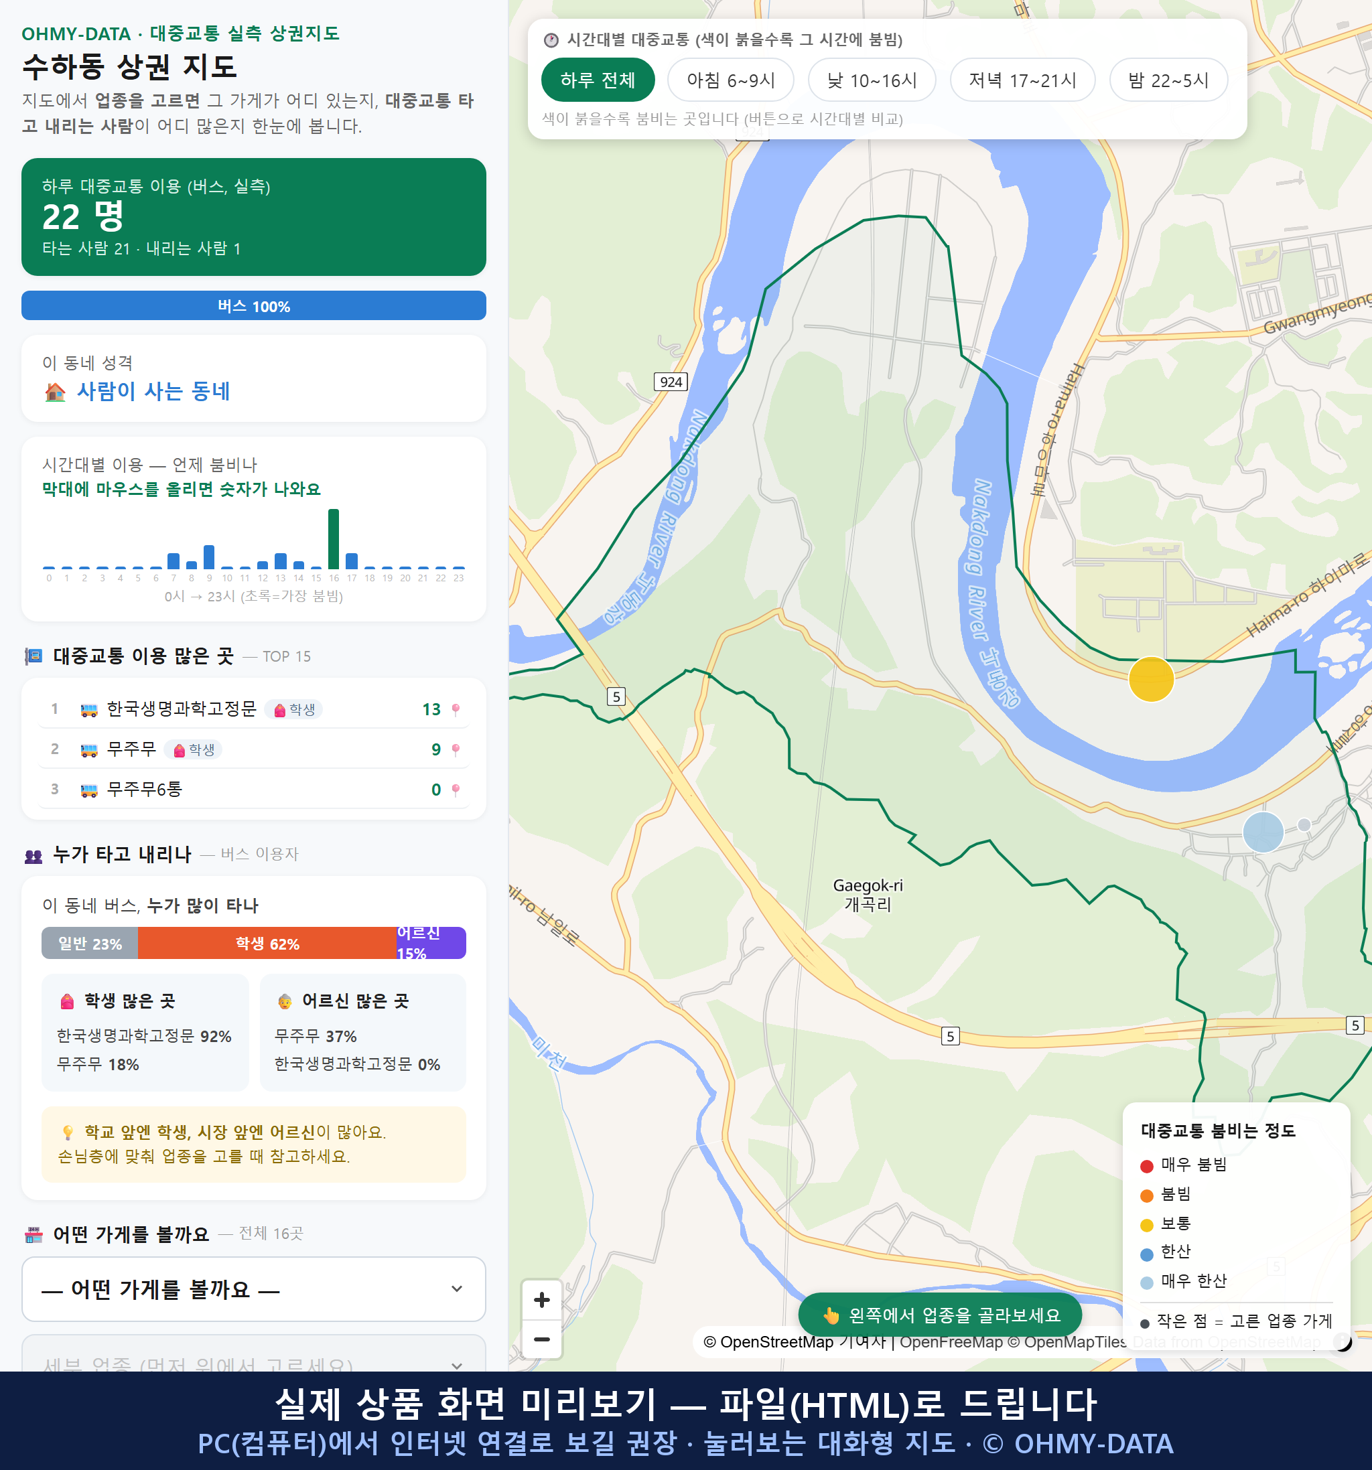Click the 일반 23% gray segment

90,944
